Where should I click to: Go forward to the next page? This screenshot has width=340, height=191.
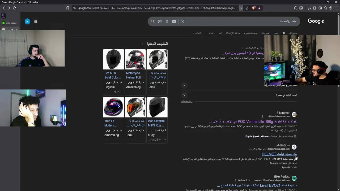9,8
